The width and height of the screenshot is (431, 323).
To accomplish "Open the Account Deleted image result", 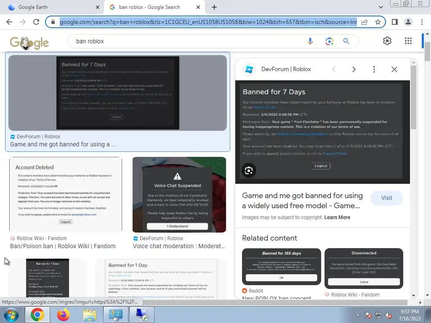I will pyautogui.click(x=66, y=194).
